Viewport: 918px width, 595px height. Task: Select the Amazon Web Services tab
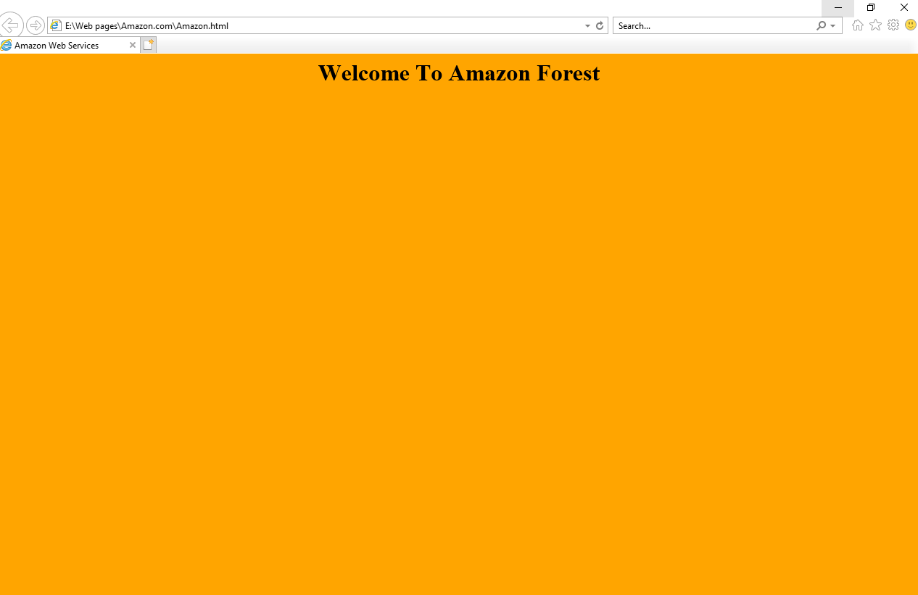click(x=70, y=45)
